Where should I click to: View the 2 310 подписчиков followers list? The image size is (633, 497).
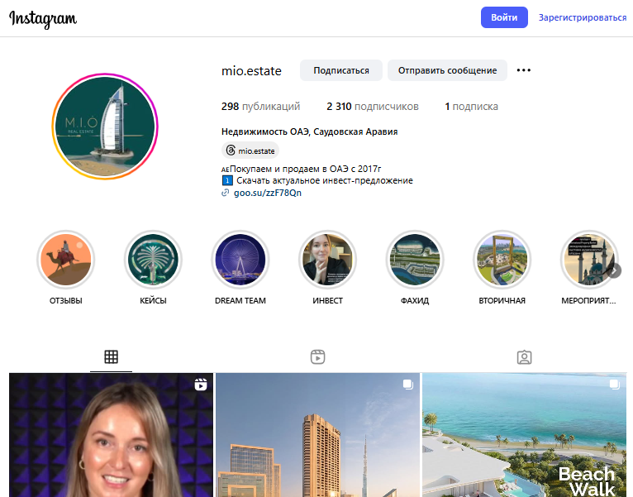[372, 107]
